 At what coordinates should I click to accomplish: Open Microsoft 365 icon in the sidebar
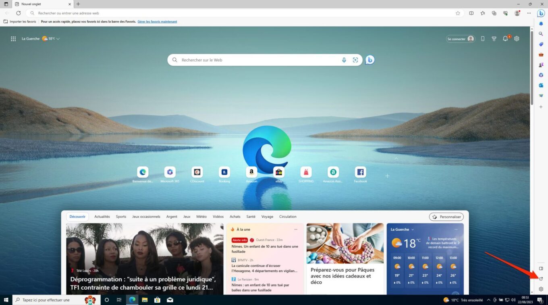541,75
